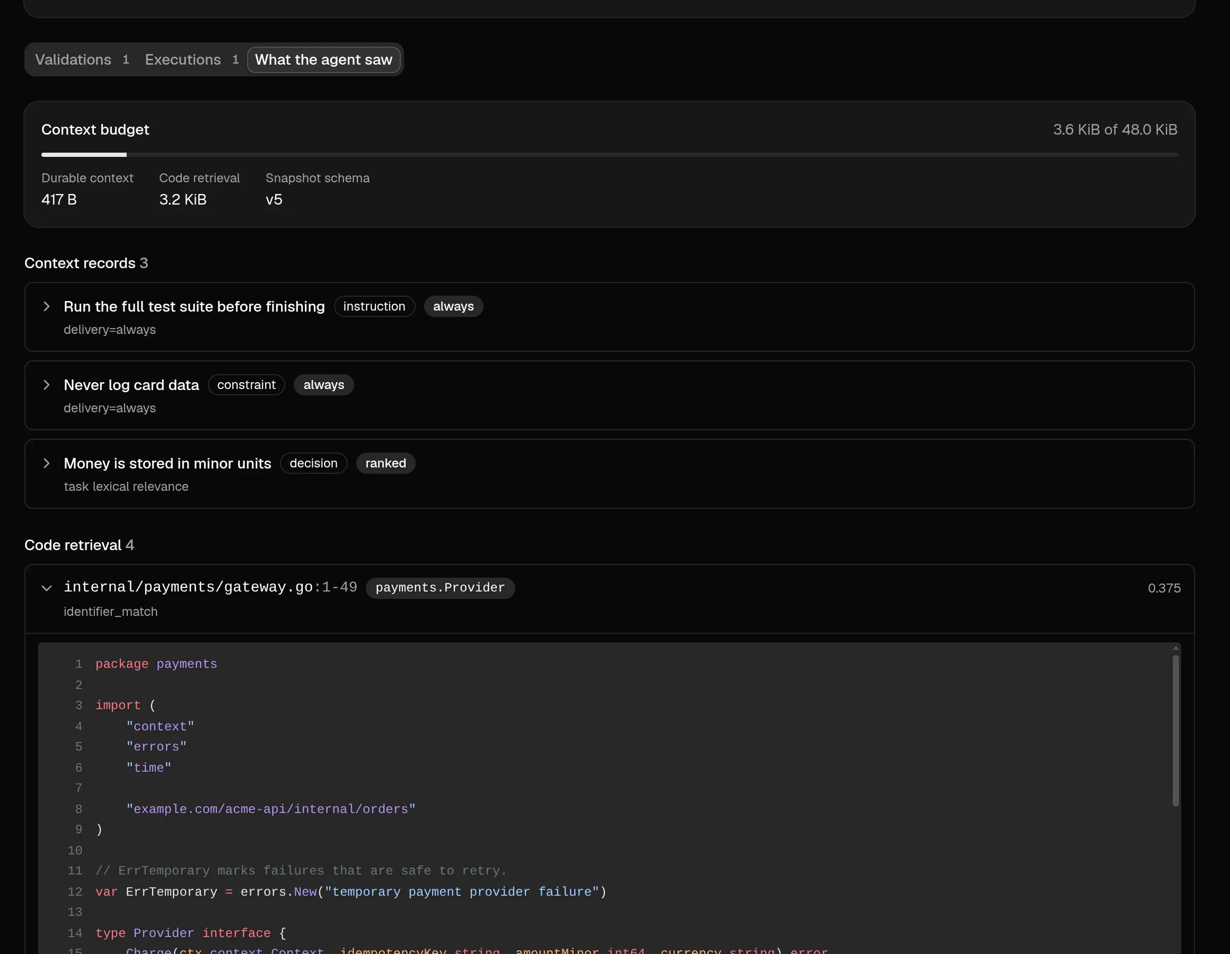Click the payments.Provider symbol badge
1230x954 pixels.
point(441,588)
